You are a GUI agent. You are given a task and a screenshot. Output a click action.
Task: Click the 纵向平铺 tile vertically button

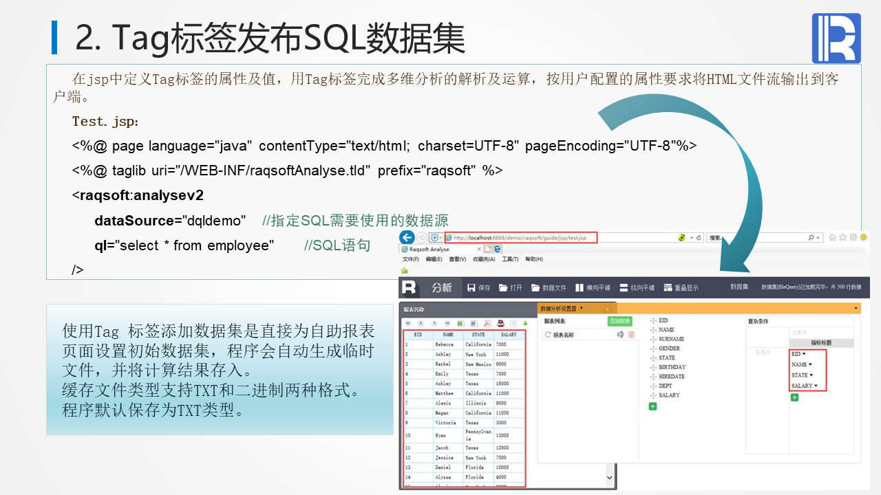(637, 288)
